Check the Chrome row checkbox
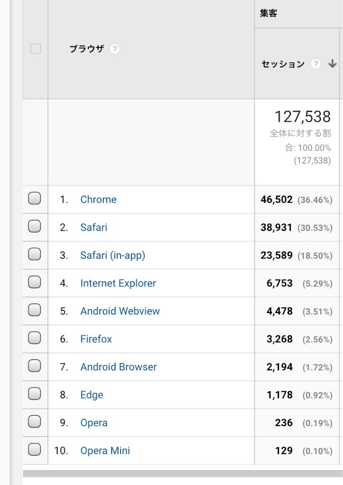Image resolution: width=343 pixels, height=485 pixels. (x=34, y=198)
